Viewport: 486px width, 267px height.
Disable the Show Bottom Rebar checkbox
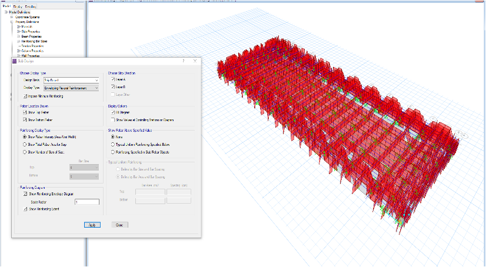pyautogui.click(x=24, y=119)
